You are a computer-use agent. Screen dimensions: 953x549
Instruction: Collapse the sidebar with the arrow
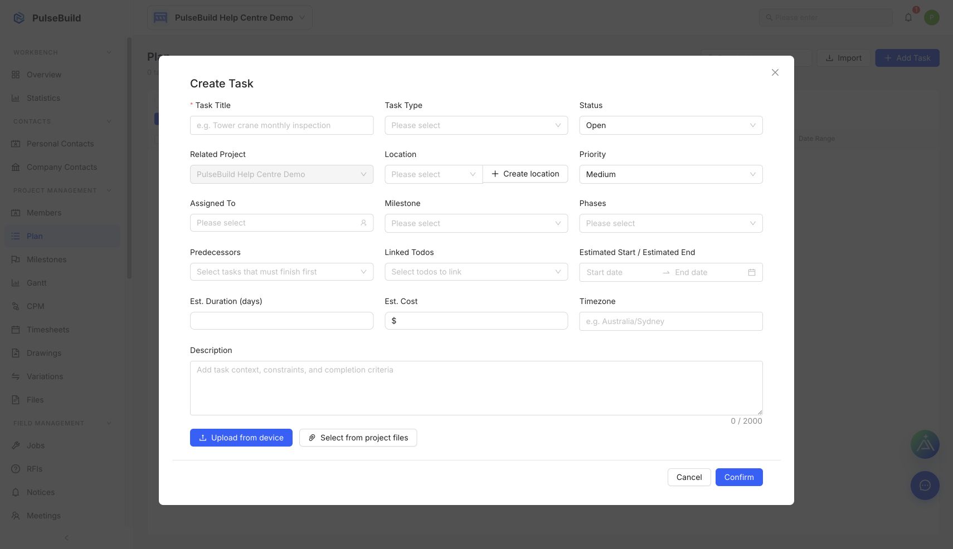click(x=66, y=538)
